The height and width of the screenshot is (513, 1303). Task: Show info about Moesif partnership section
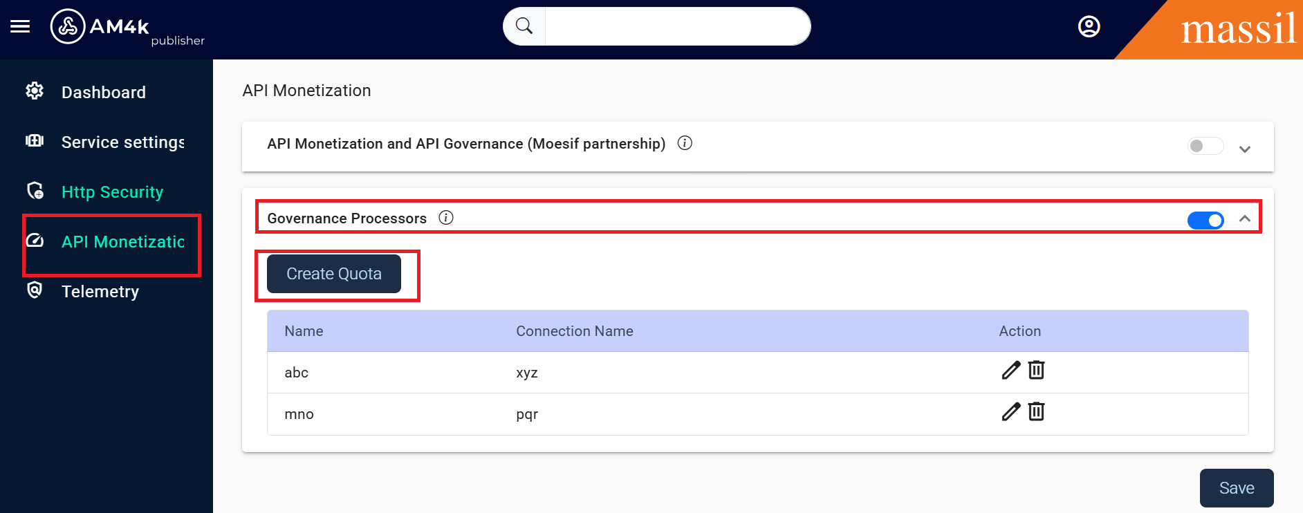pos(685,143)
